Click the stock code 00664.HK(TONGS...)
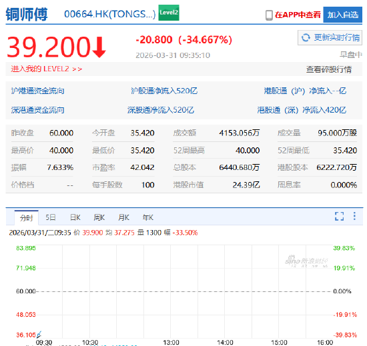This screenshot has height=346, width=367. coord(110,14)
